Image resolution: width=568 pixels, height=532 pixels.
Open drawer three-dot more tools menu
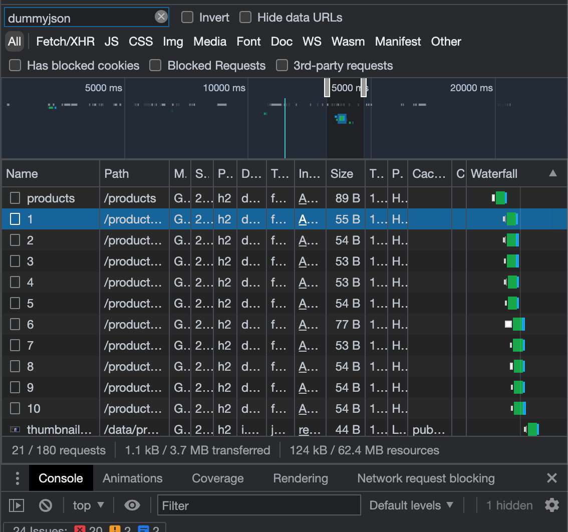[17, 478]
